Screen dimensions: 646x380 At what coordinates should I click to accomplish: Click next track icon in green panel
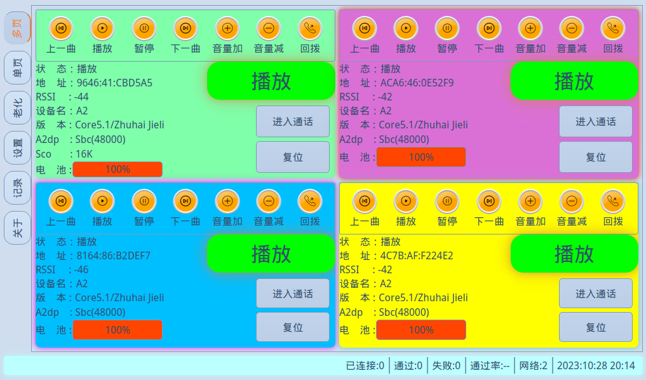(185, 29)
